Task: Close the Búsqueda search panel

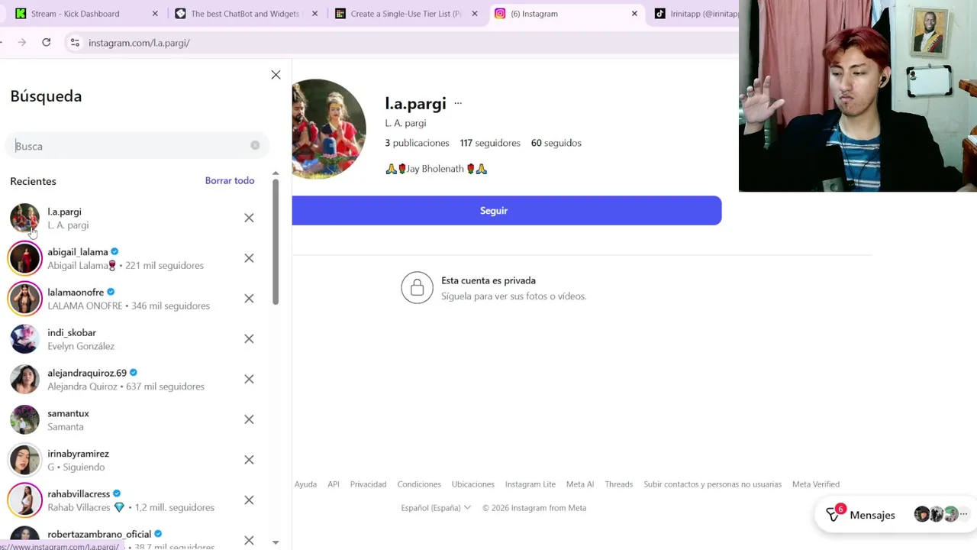Action: (276, 75)
